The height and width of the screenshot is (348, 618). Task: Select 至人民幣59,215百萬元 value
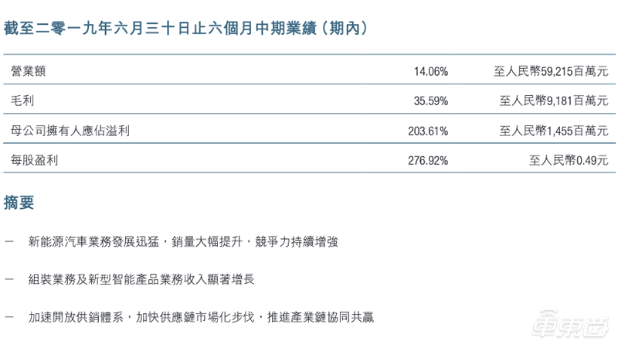(551, 71)
